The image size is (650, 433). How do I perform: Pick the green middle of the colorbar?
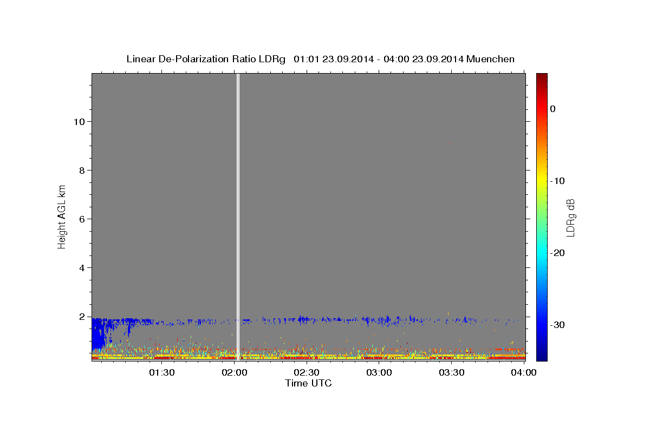(542, 216)
